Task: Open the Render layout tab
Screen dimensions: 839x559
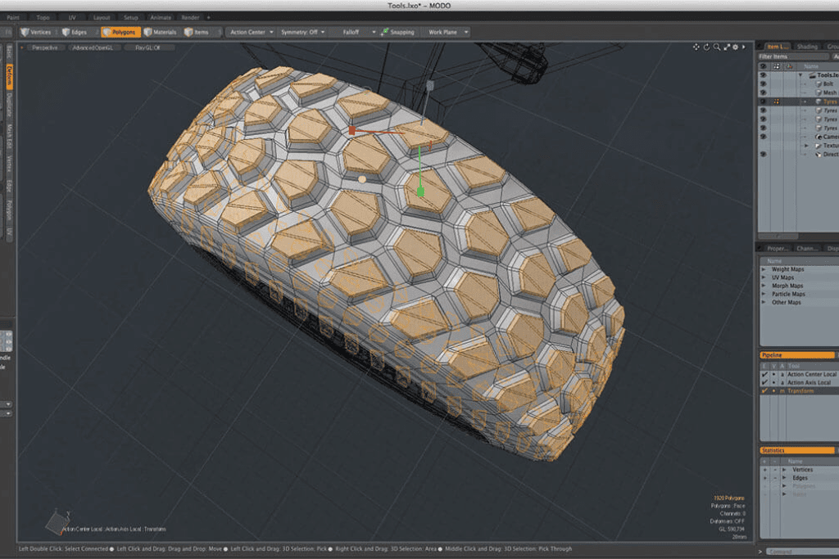Action: [190, 18]
